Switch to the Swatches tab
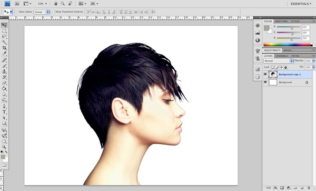The image size is (316, 191). coord(281,21)
